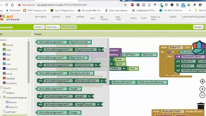The image size is (206, 116).
Task: Click the Remove Screen button
Action: [x=69, y=27]
